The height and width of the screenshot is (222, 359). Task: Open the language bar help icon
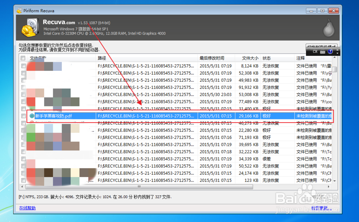tap(330, 52)
